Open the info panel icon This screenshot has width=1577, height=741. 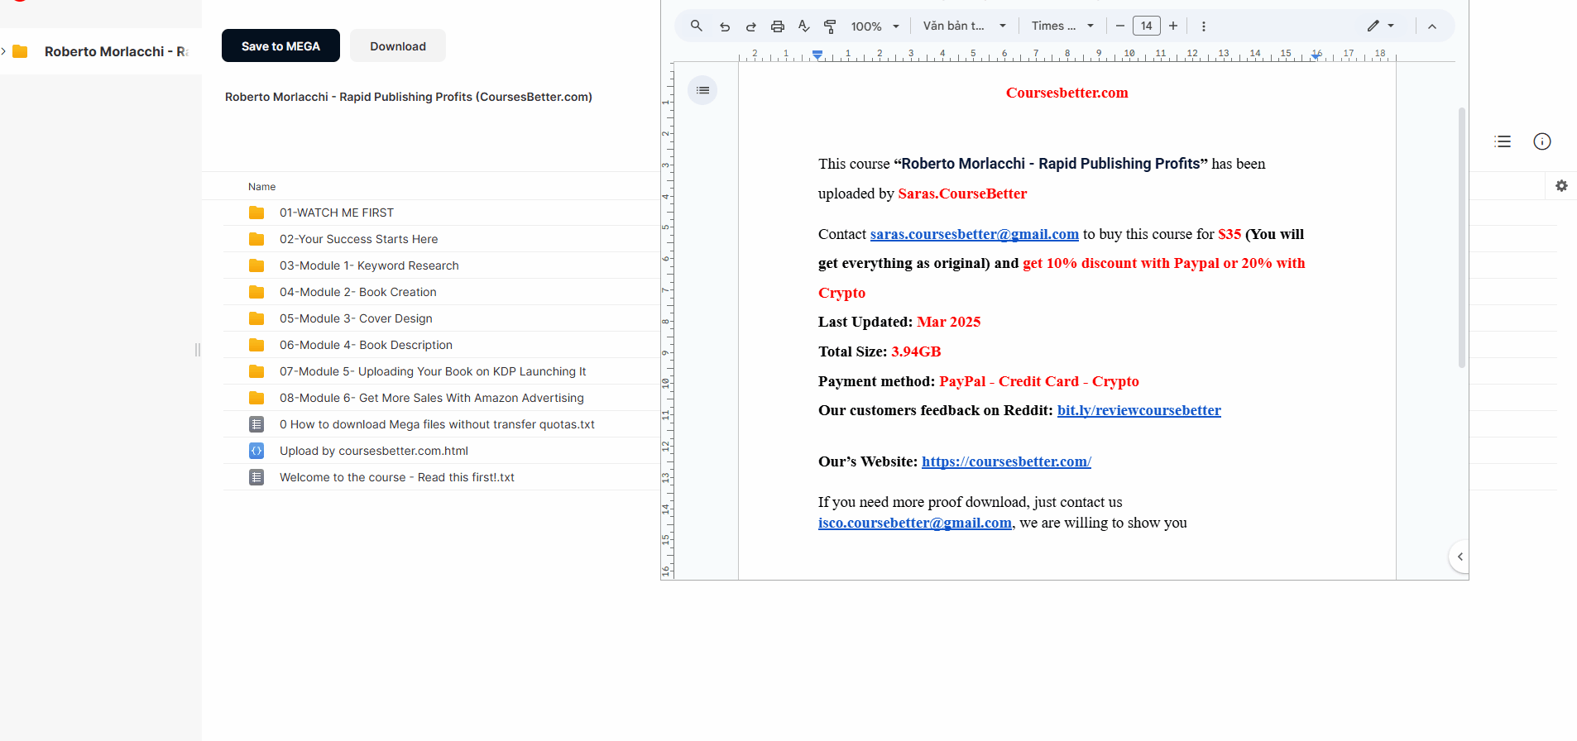[x=1542, y=141]
